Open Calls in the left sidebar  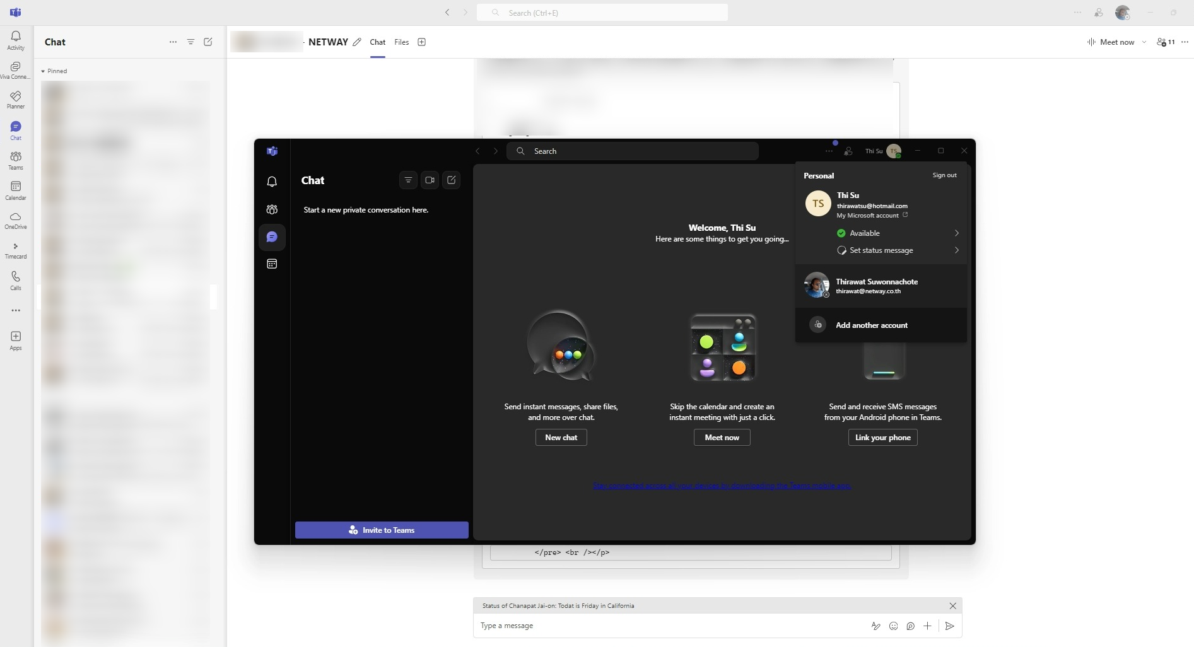(x=16, y=281)
